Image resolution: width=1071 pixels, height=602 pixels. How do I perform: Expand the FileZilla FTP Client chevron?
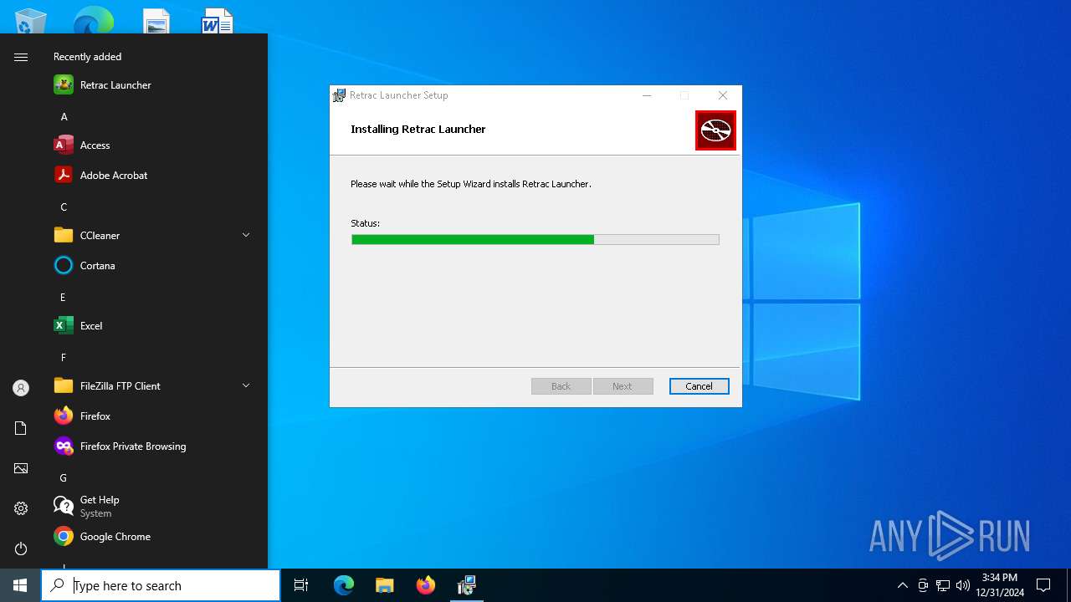pyautogui.click(x=246, y=386)
